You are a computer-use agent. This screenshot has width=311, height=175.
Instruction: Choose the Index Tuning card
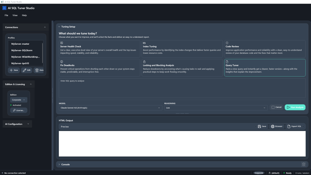(x=182, y=49)
